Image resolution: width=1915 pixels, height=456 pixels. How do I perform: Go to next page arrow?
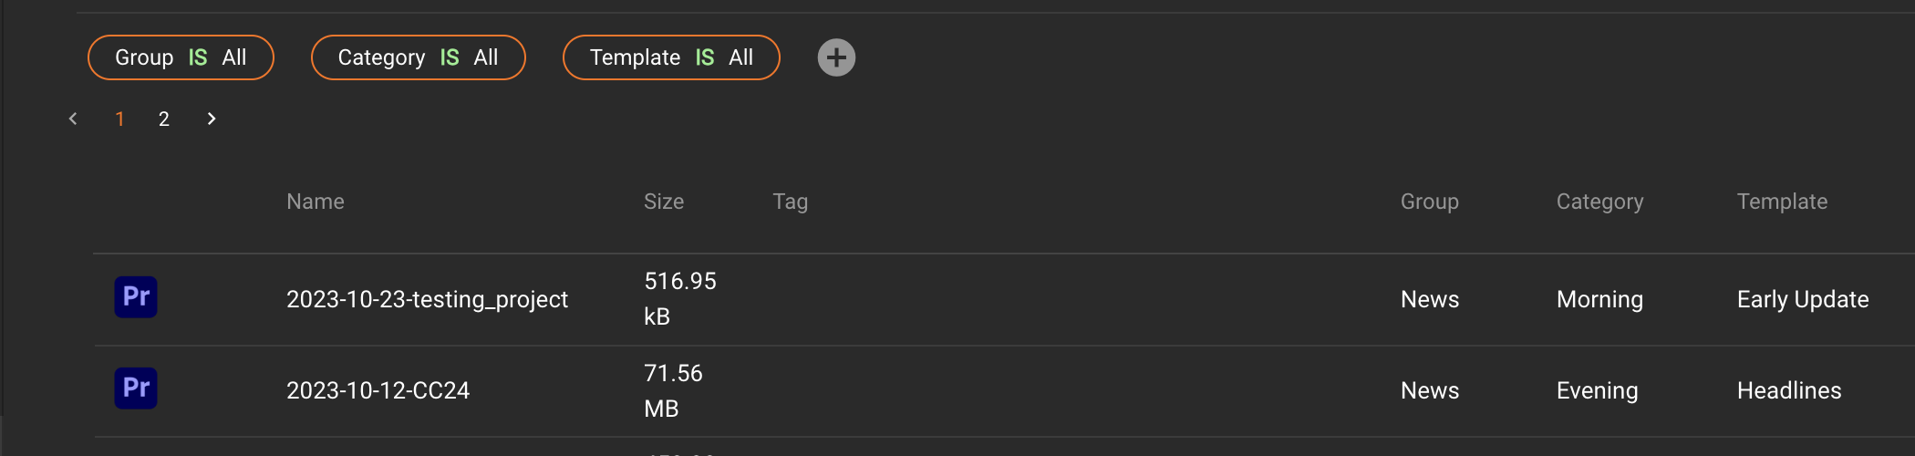tap(212, 119)
